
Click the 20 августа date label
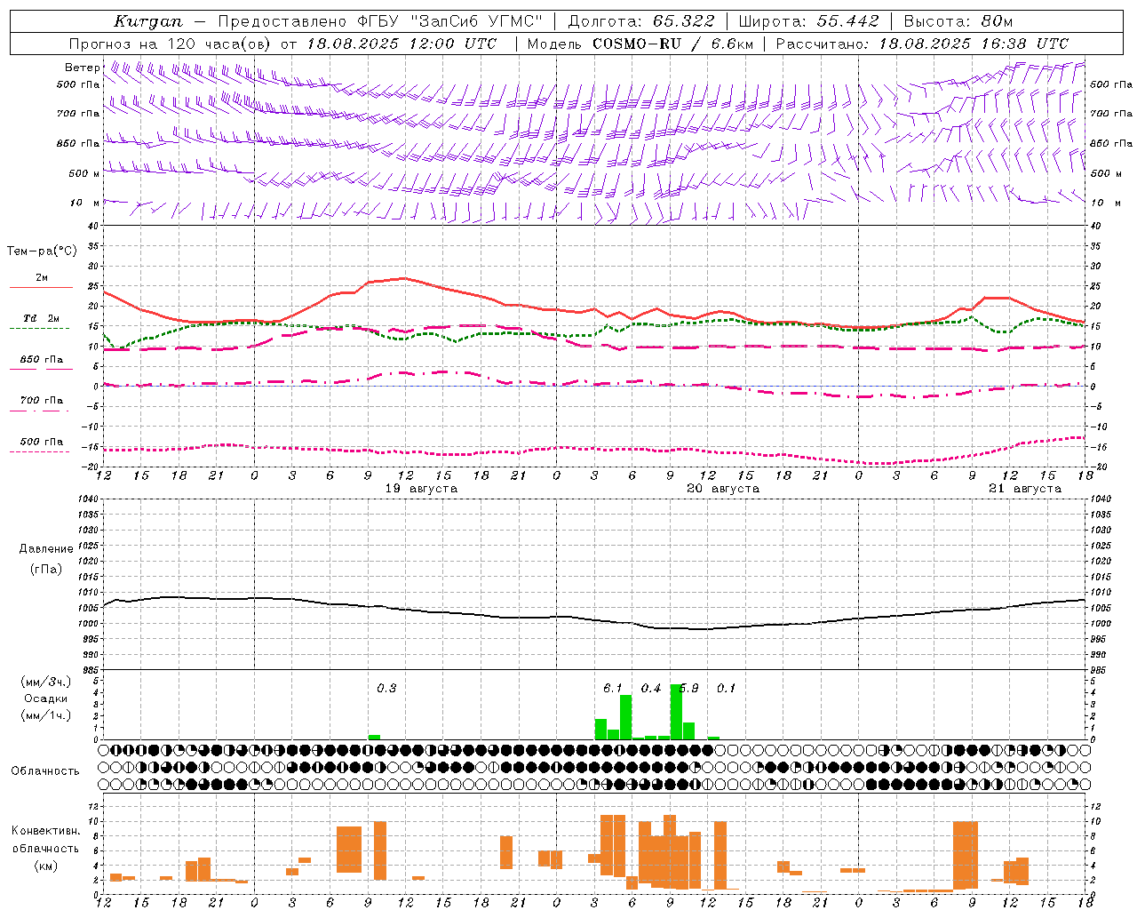tap(723, 489)
